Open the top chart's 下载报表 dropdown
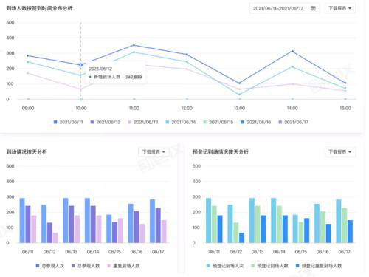 coord(340,8)
